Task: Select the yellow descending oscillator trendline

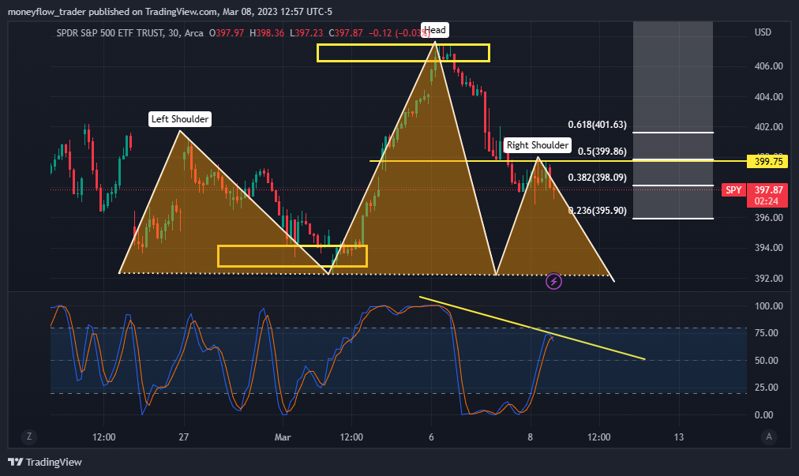Action: pos(532,328)
